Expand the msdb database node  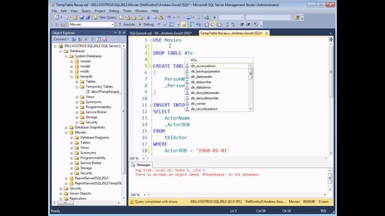tap(72, 71)
